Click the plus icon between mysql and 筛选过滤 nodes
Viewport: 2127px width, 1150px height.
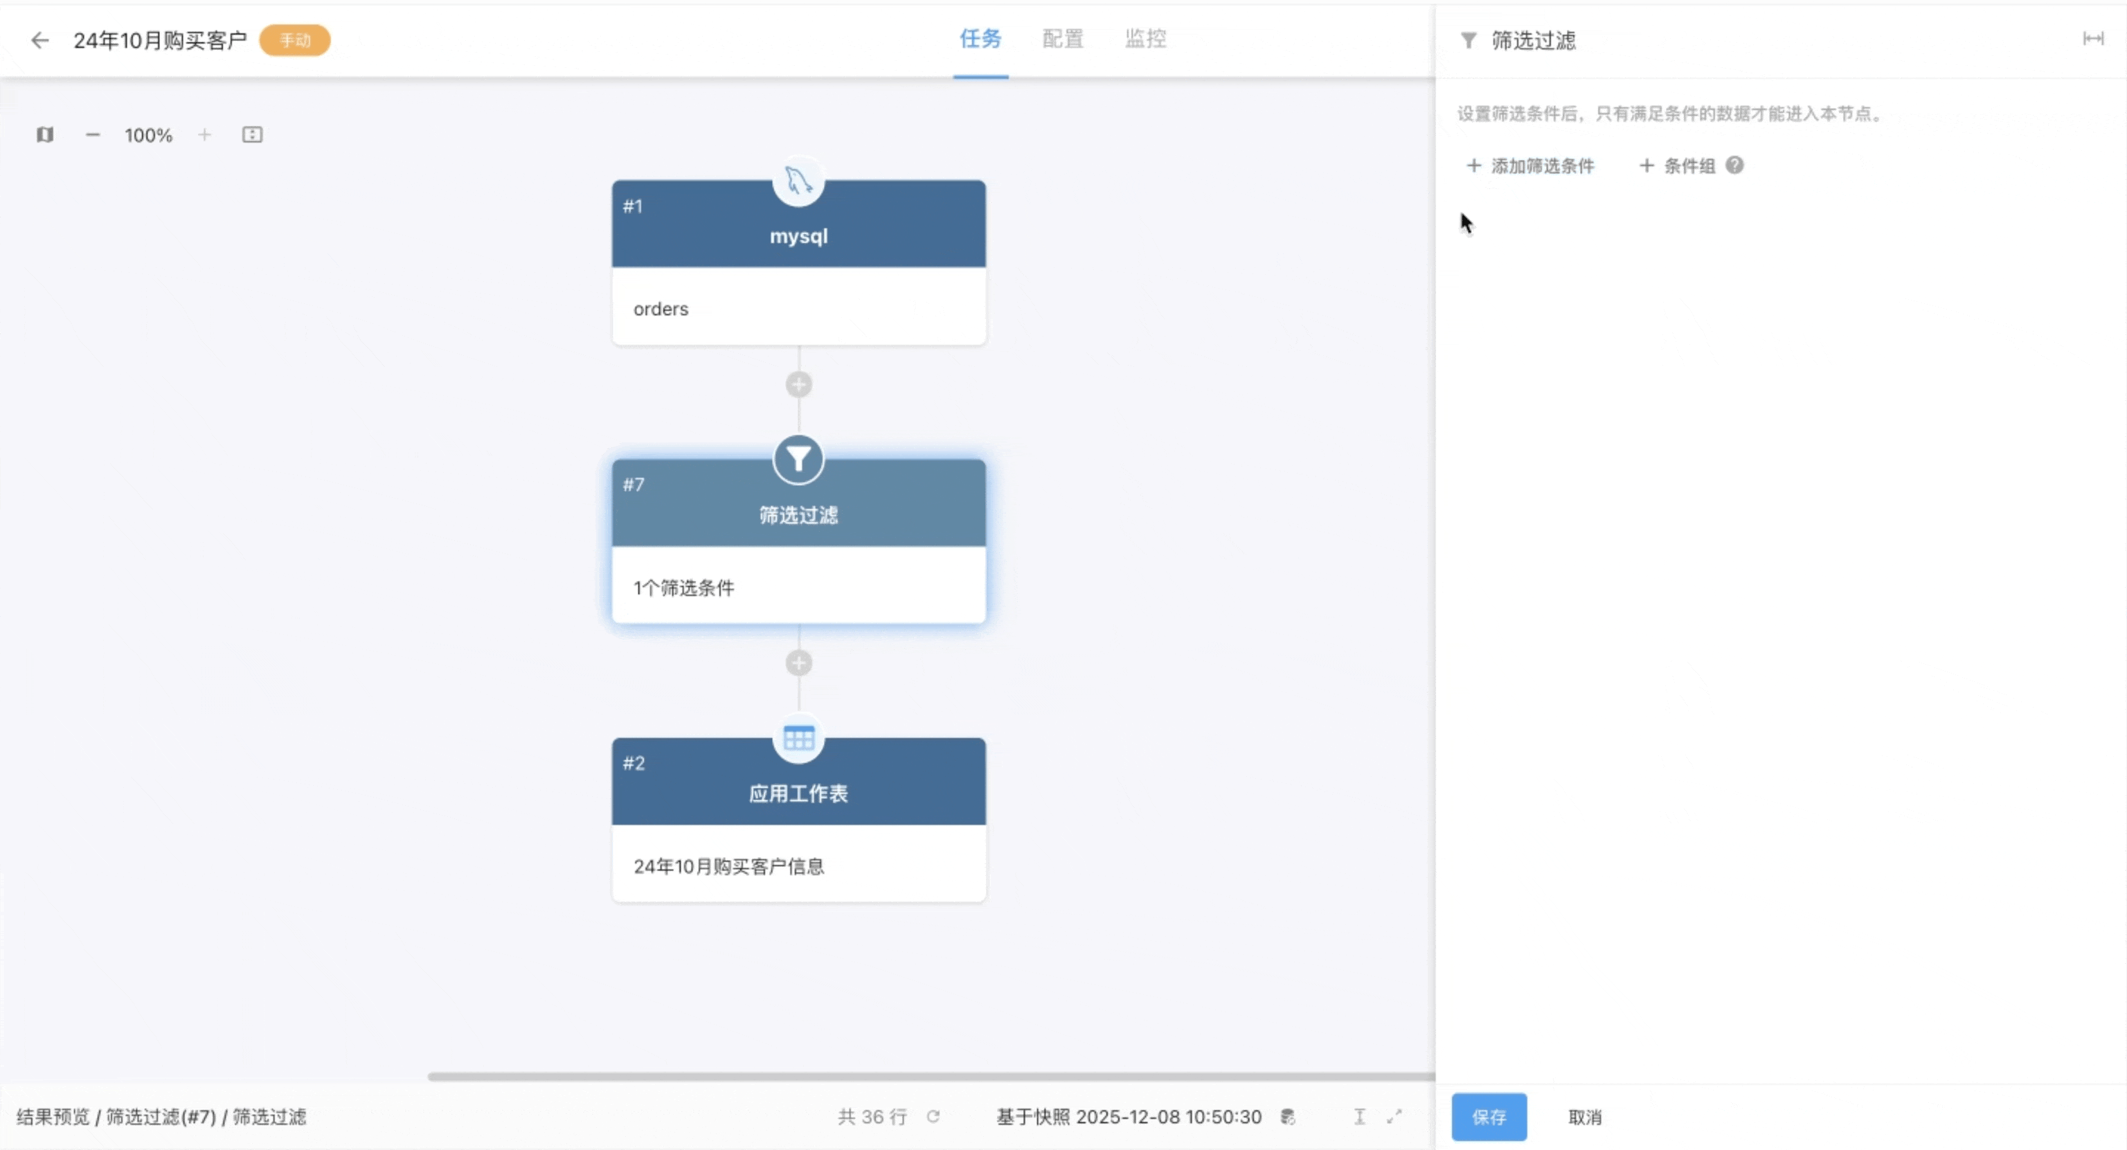(x=798, y=385)
